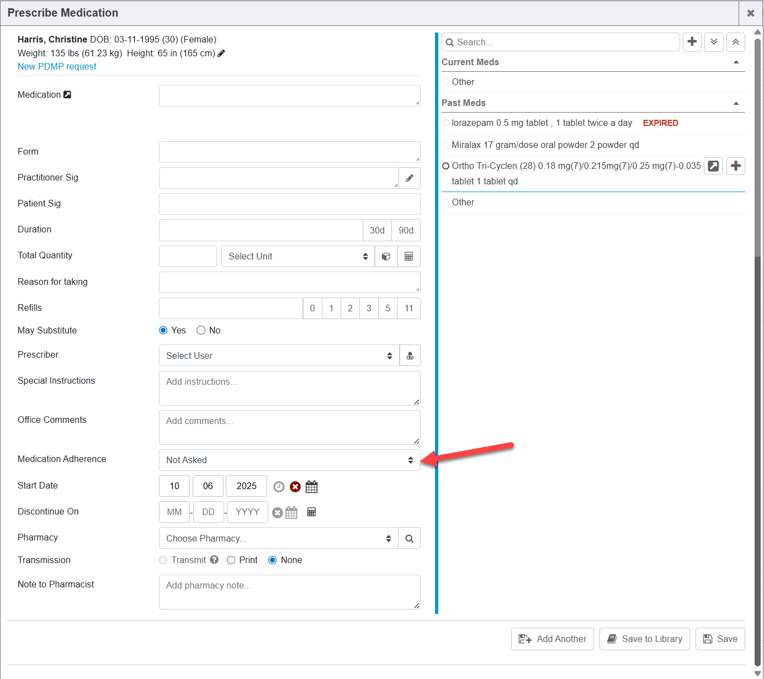This screenshot has width=764, height=679.
Task: Open the Medication Adherence dropdown
Action: click(x=289, y=460)
